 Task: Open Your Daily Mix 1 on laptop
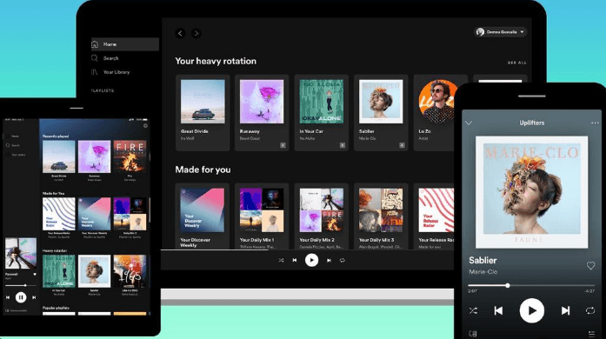tap(262, 216)
